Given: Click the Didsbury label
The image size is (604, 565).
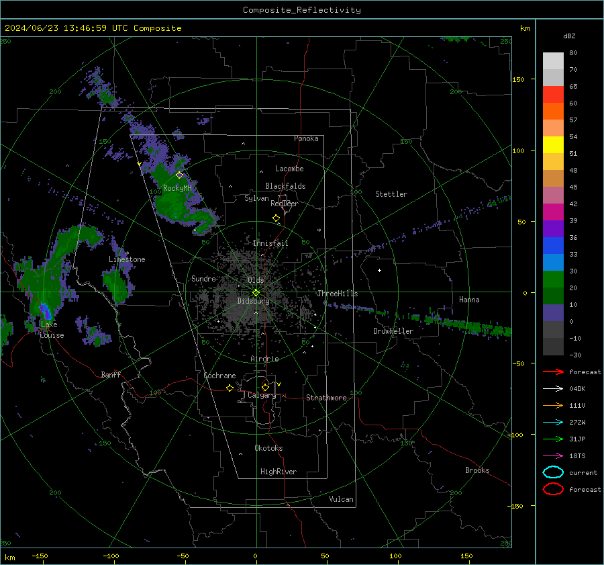Looking at the screenshot, I should pyautogui.click(x=253, y=301).
